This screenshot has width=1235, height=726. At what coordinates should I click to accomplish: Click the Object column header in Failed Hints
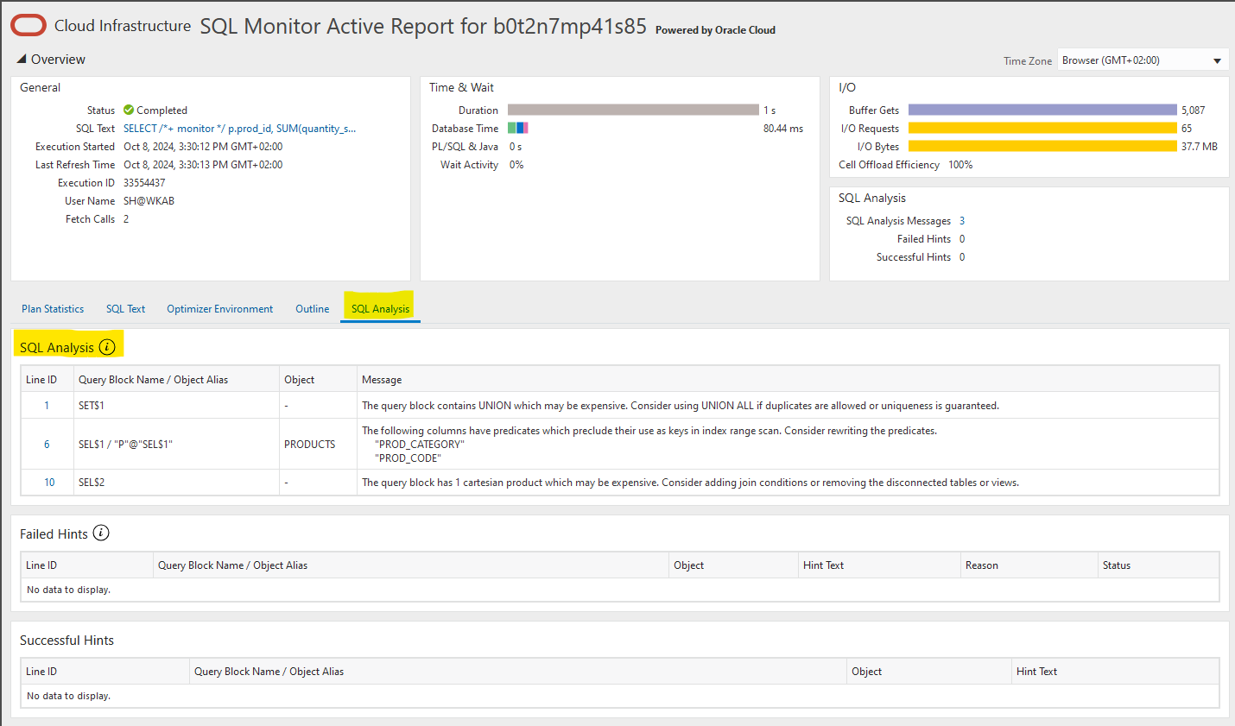(688, 565)
